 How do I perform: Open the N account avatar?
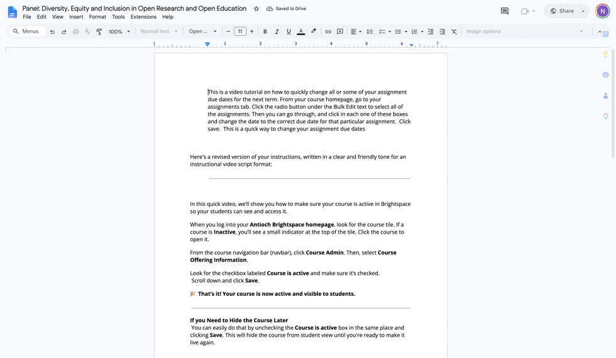pos(602,11)
